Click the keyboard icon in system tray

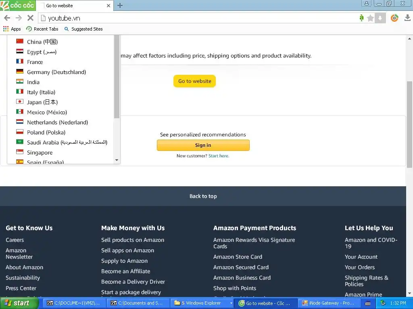tap(368, 303)
